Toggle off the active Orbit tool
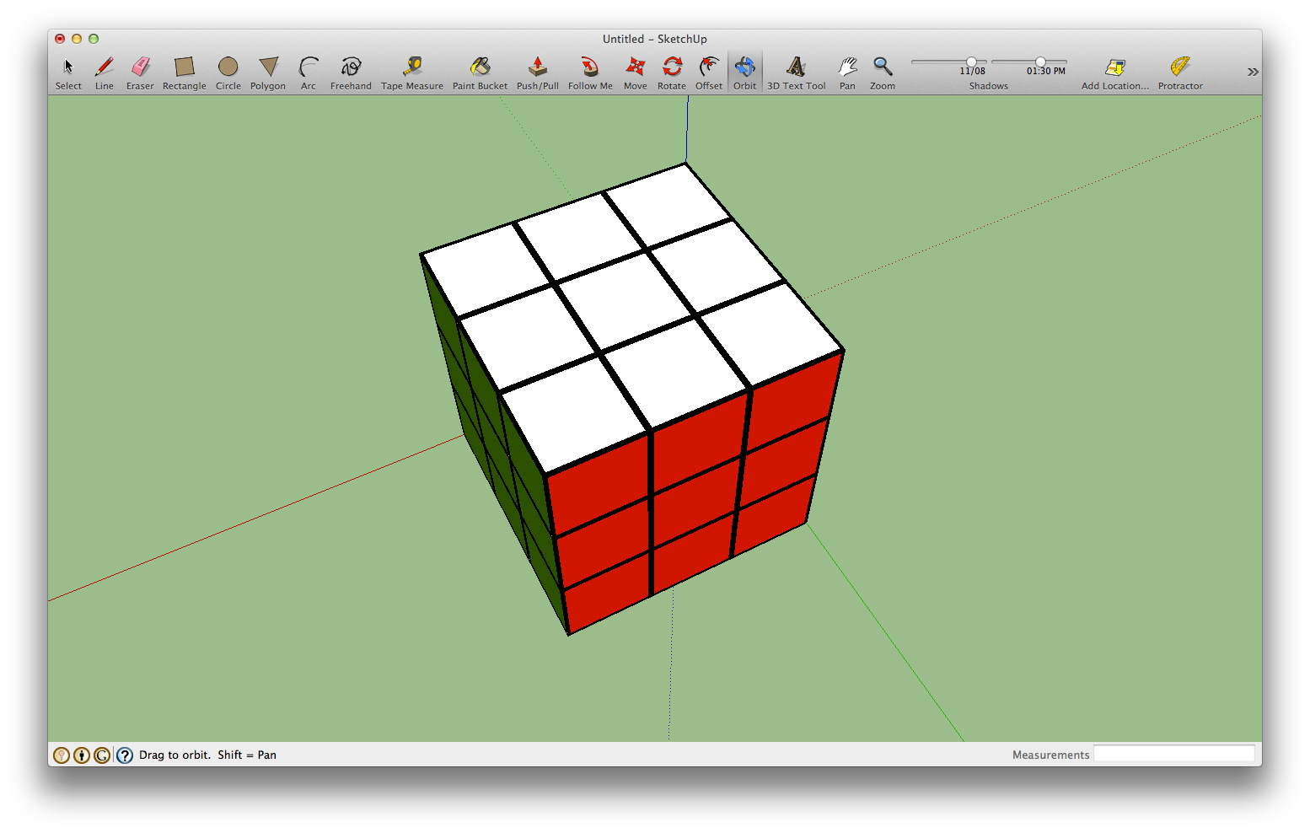The image size is (1310, 833). [x=744, y=67]
